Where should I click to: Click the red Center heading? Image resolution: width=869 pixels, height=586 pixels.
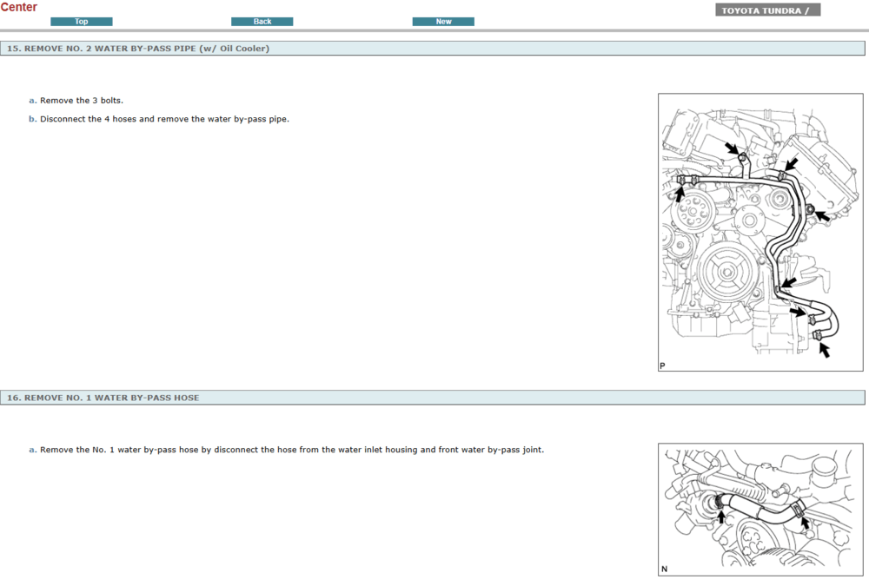pos(19,8)
